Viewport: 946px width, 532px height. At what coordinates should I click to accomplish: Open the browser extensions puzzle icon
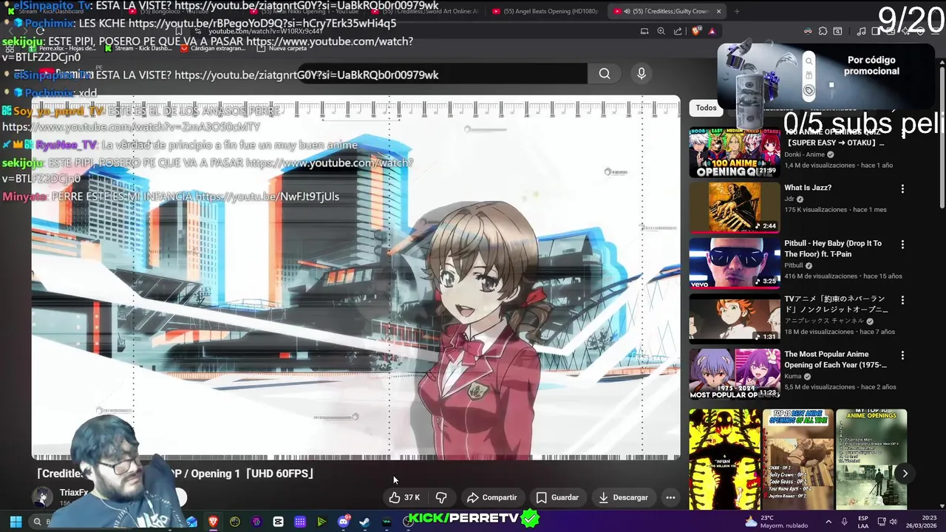(822, 31)
